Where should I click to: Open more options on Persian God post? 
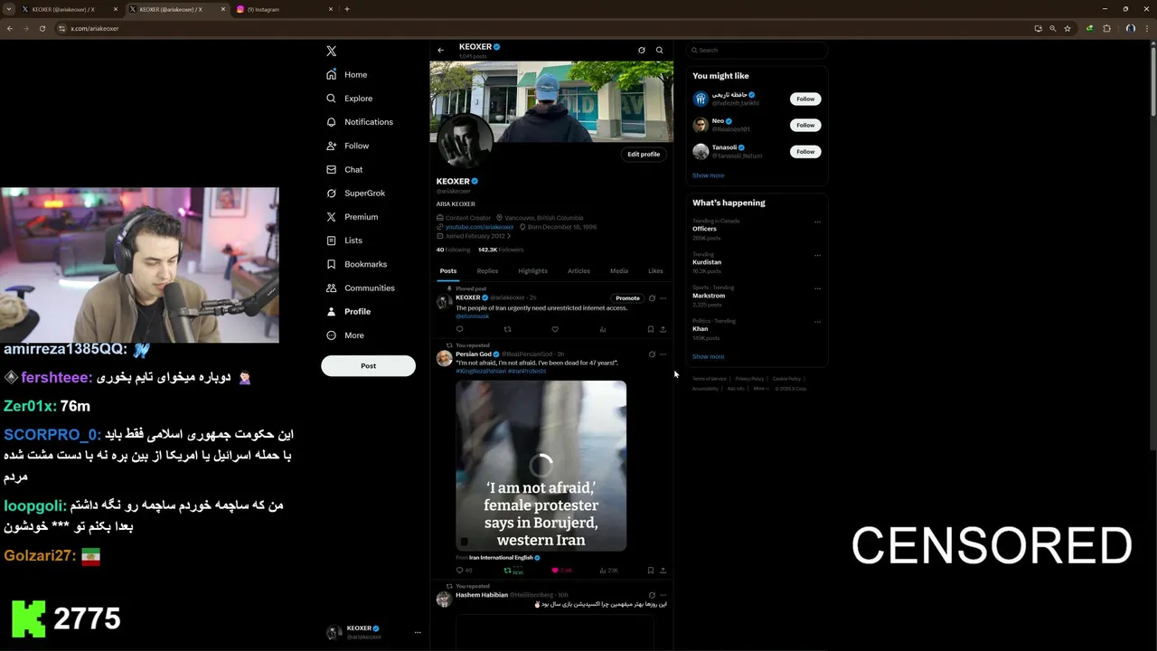coord(663,354)
